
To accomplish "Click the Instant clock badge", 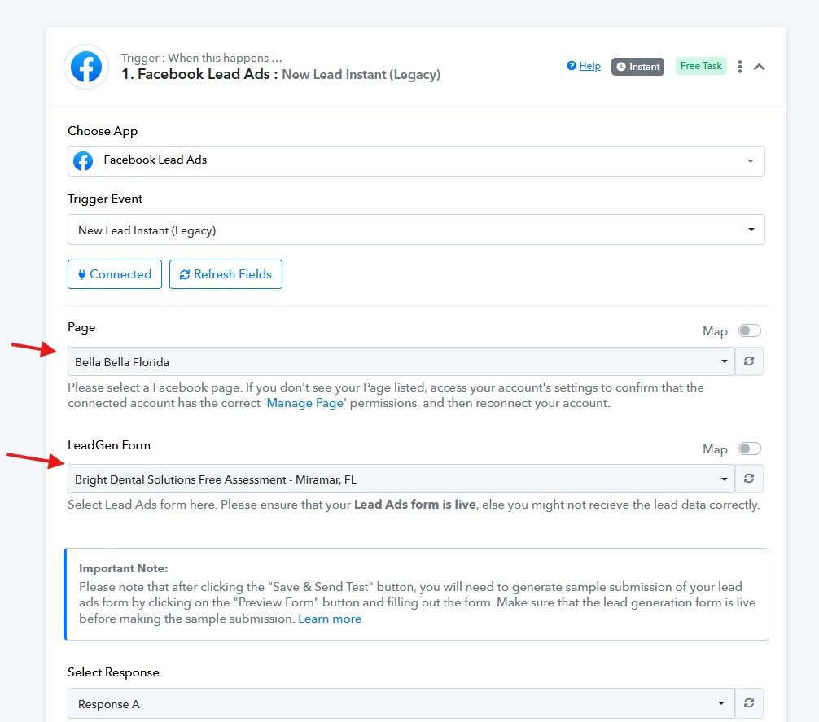I will tap(637, 67).
